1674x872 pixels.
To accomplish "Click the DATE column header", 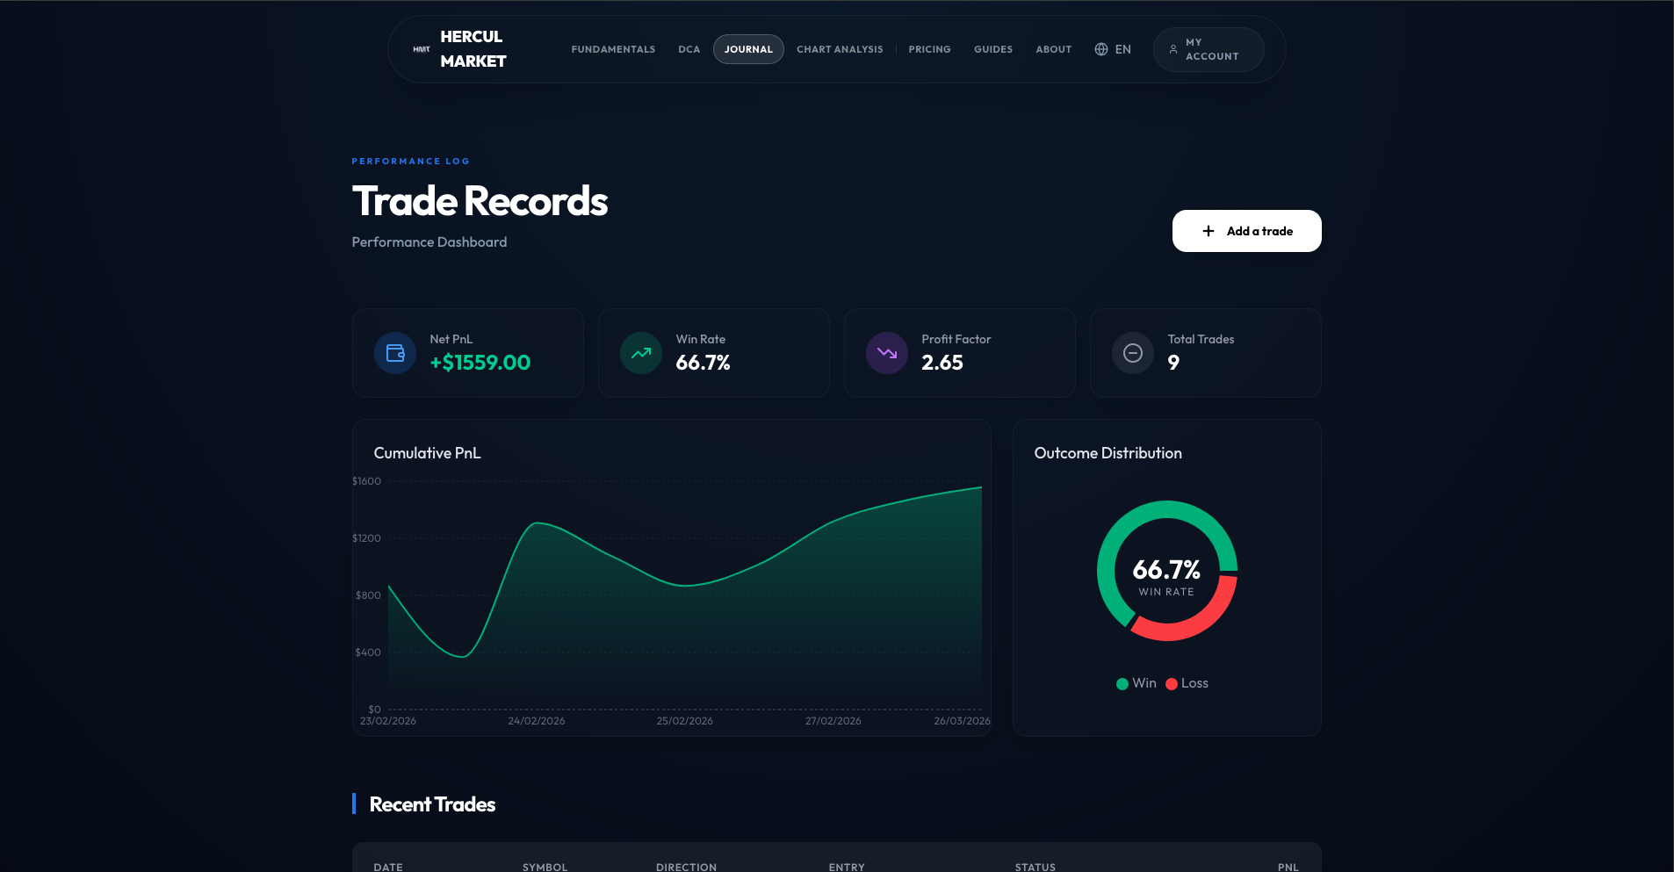I will point(388,867).
